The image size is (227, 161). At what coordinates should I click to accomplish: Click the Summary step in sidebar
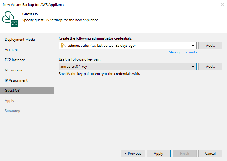[12, 111]
